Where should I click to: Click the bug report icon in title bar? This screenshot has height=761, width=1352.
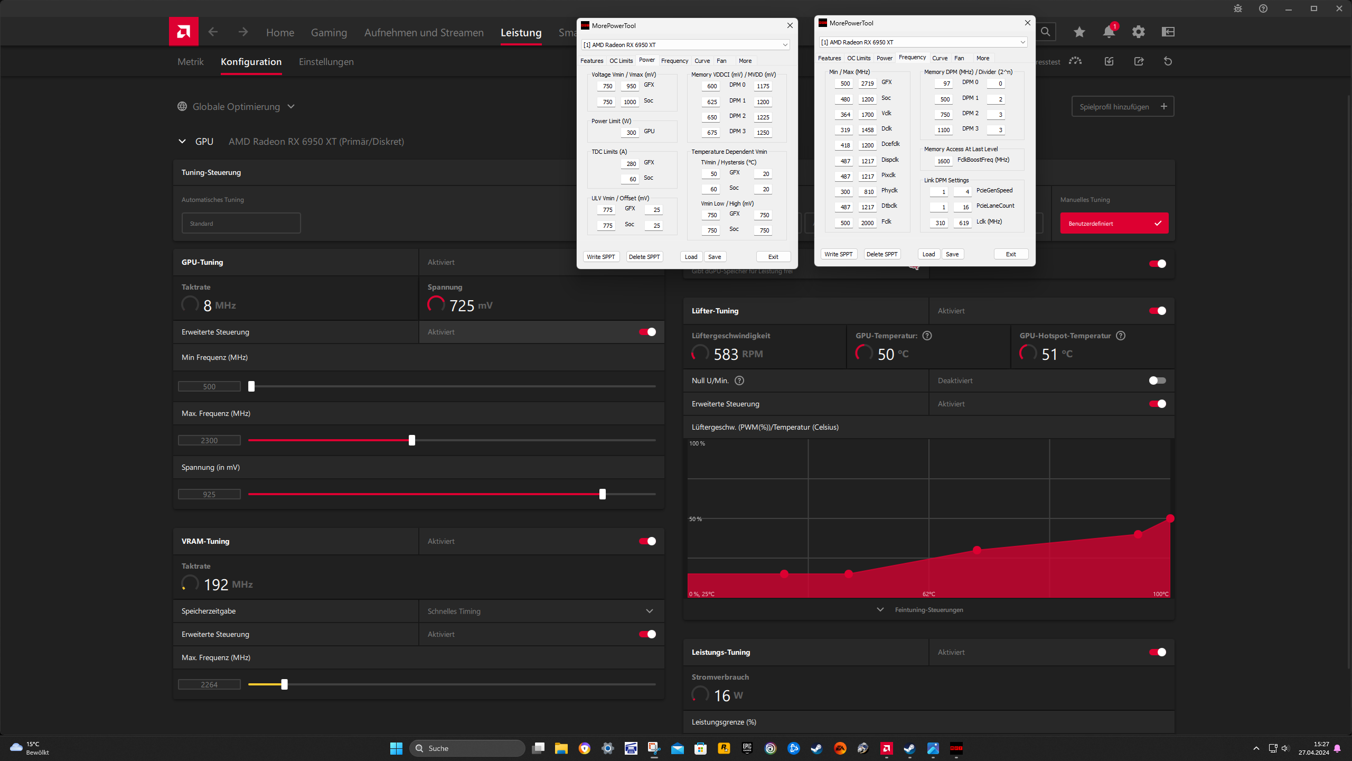pos(1238,8)
